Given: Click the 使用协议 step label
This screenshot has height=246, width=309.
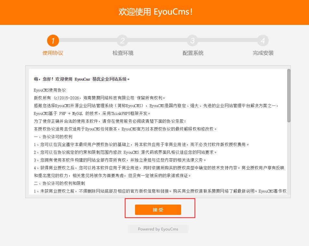Looking at the screenshot, I should click(x=53, y=53).
